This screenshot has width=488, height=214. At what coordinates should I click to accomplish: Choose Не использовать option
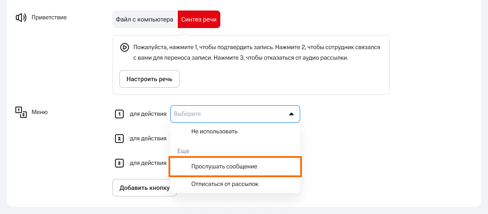pyautogui.click(x=214, y=131)
